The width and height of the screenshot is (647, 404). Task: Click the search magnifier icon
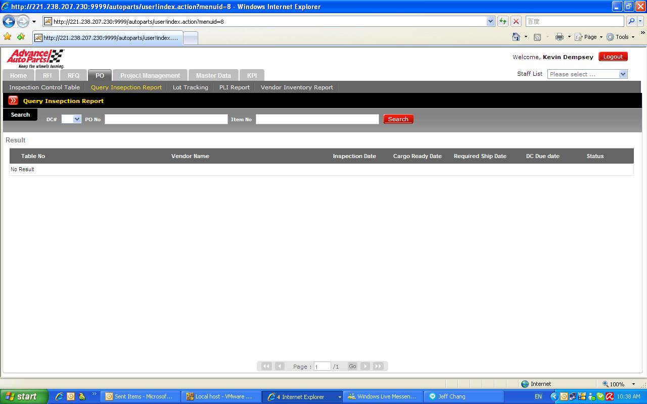tap(631, 21)
